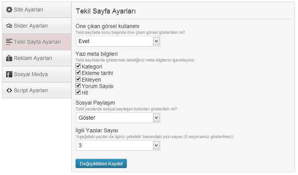Uncheck the Yorum Sayısı checkbox
The height and width of the screenshot is (175, 298).
(78, 86)
